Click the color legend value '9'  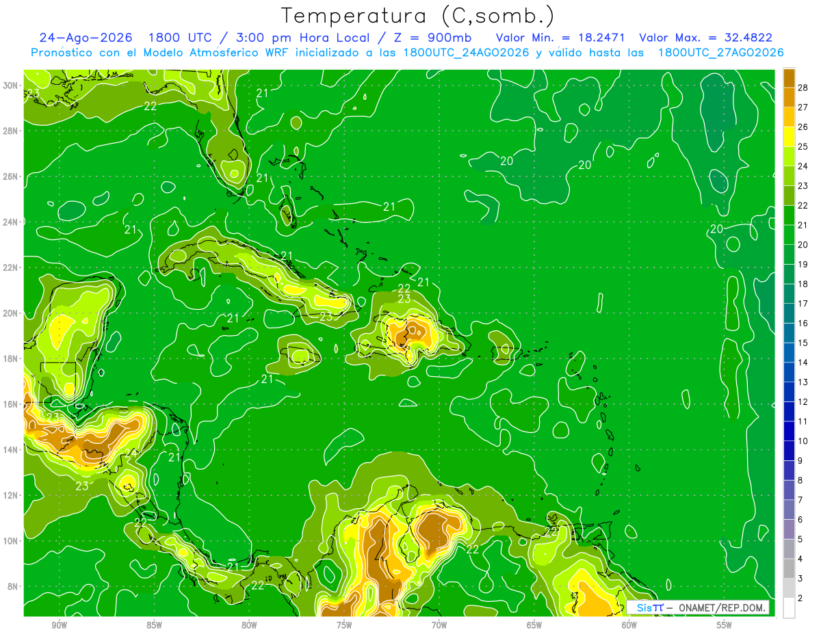click(x=800, y=460)
